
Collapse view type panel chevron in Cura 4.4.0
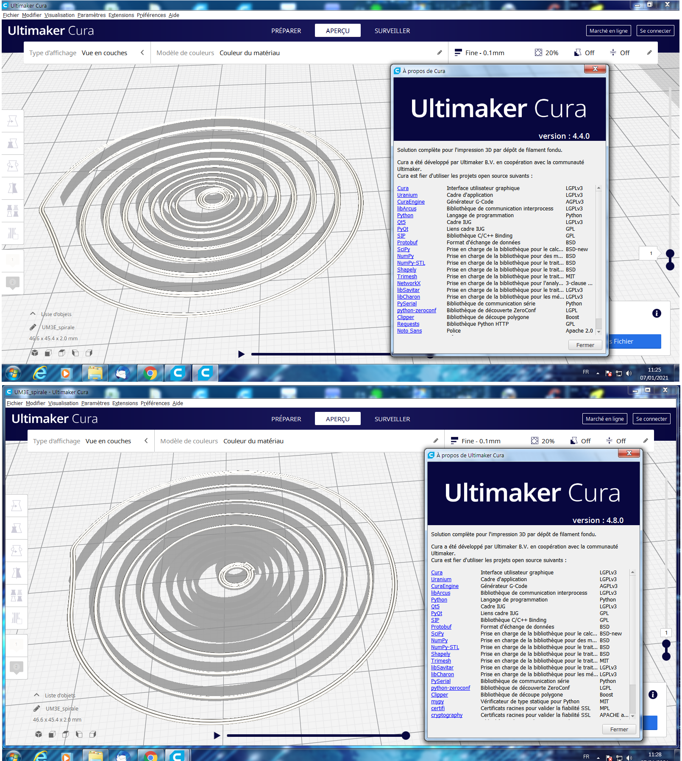click(x=142, y=53)
